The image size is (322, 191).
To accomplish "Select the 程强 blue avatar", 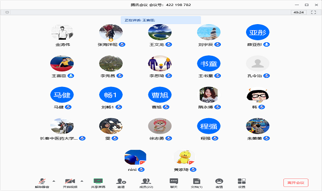I will pos(209,126).
